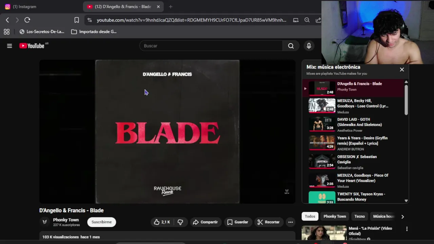This screenshot has width=434, height=244.
Task: Dislike the video with thumbs down
Action: point(180,222)
